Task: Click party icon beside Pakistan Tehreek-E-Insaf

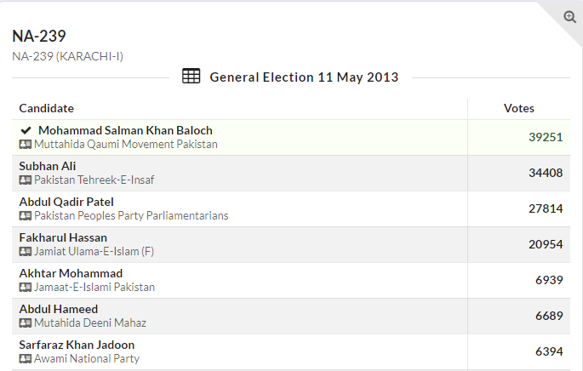Action: (x=26, y=180)
